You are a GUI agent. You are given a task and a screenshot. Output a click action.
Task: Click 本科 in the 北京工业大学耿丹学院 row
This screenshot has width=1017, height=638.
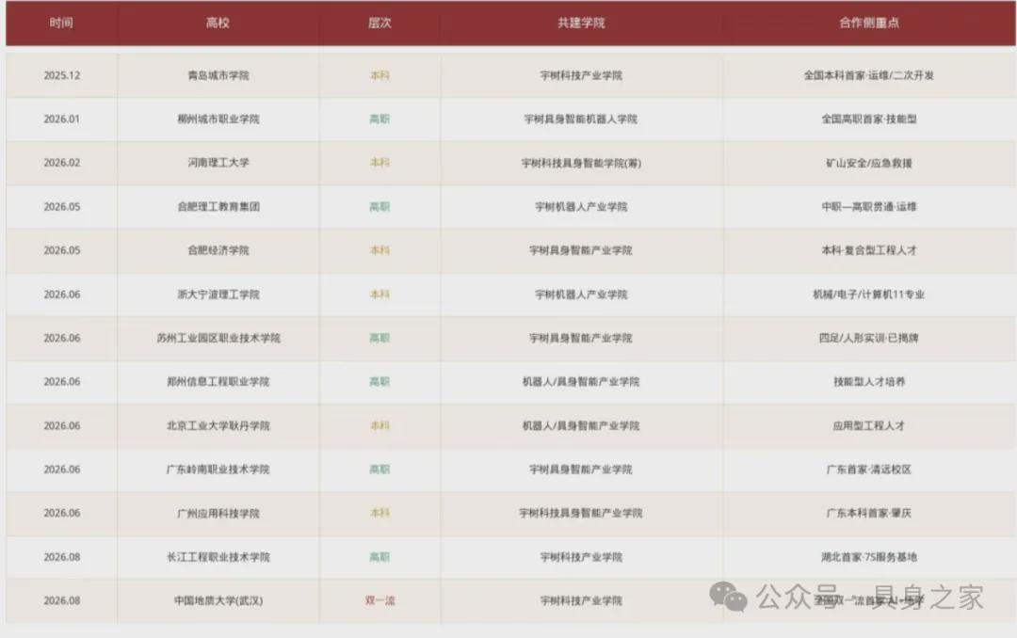pos(379,426)
